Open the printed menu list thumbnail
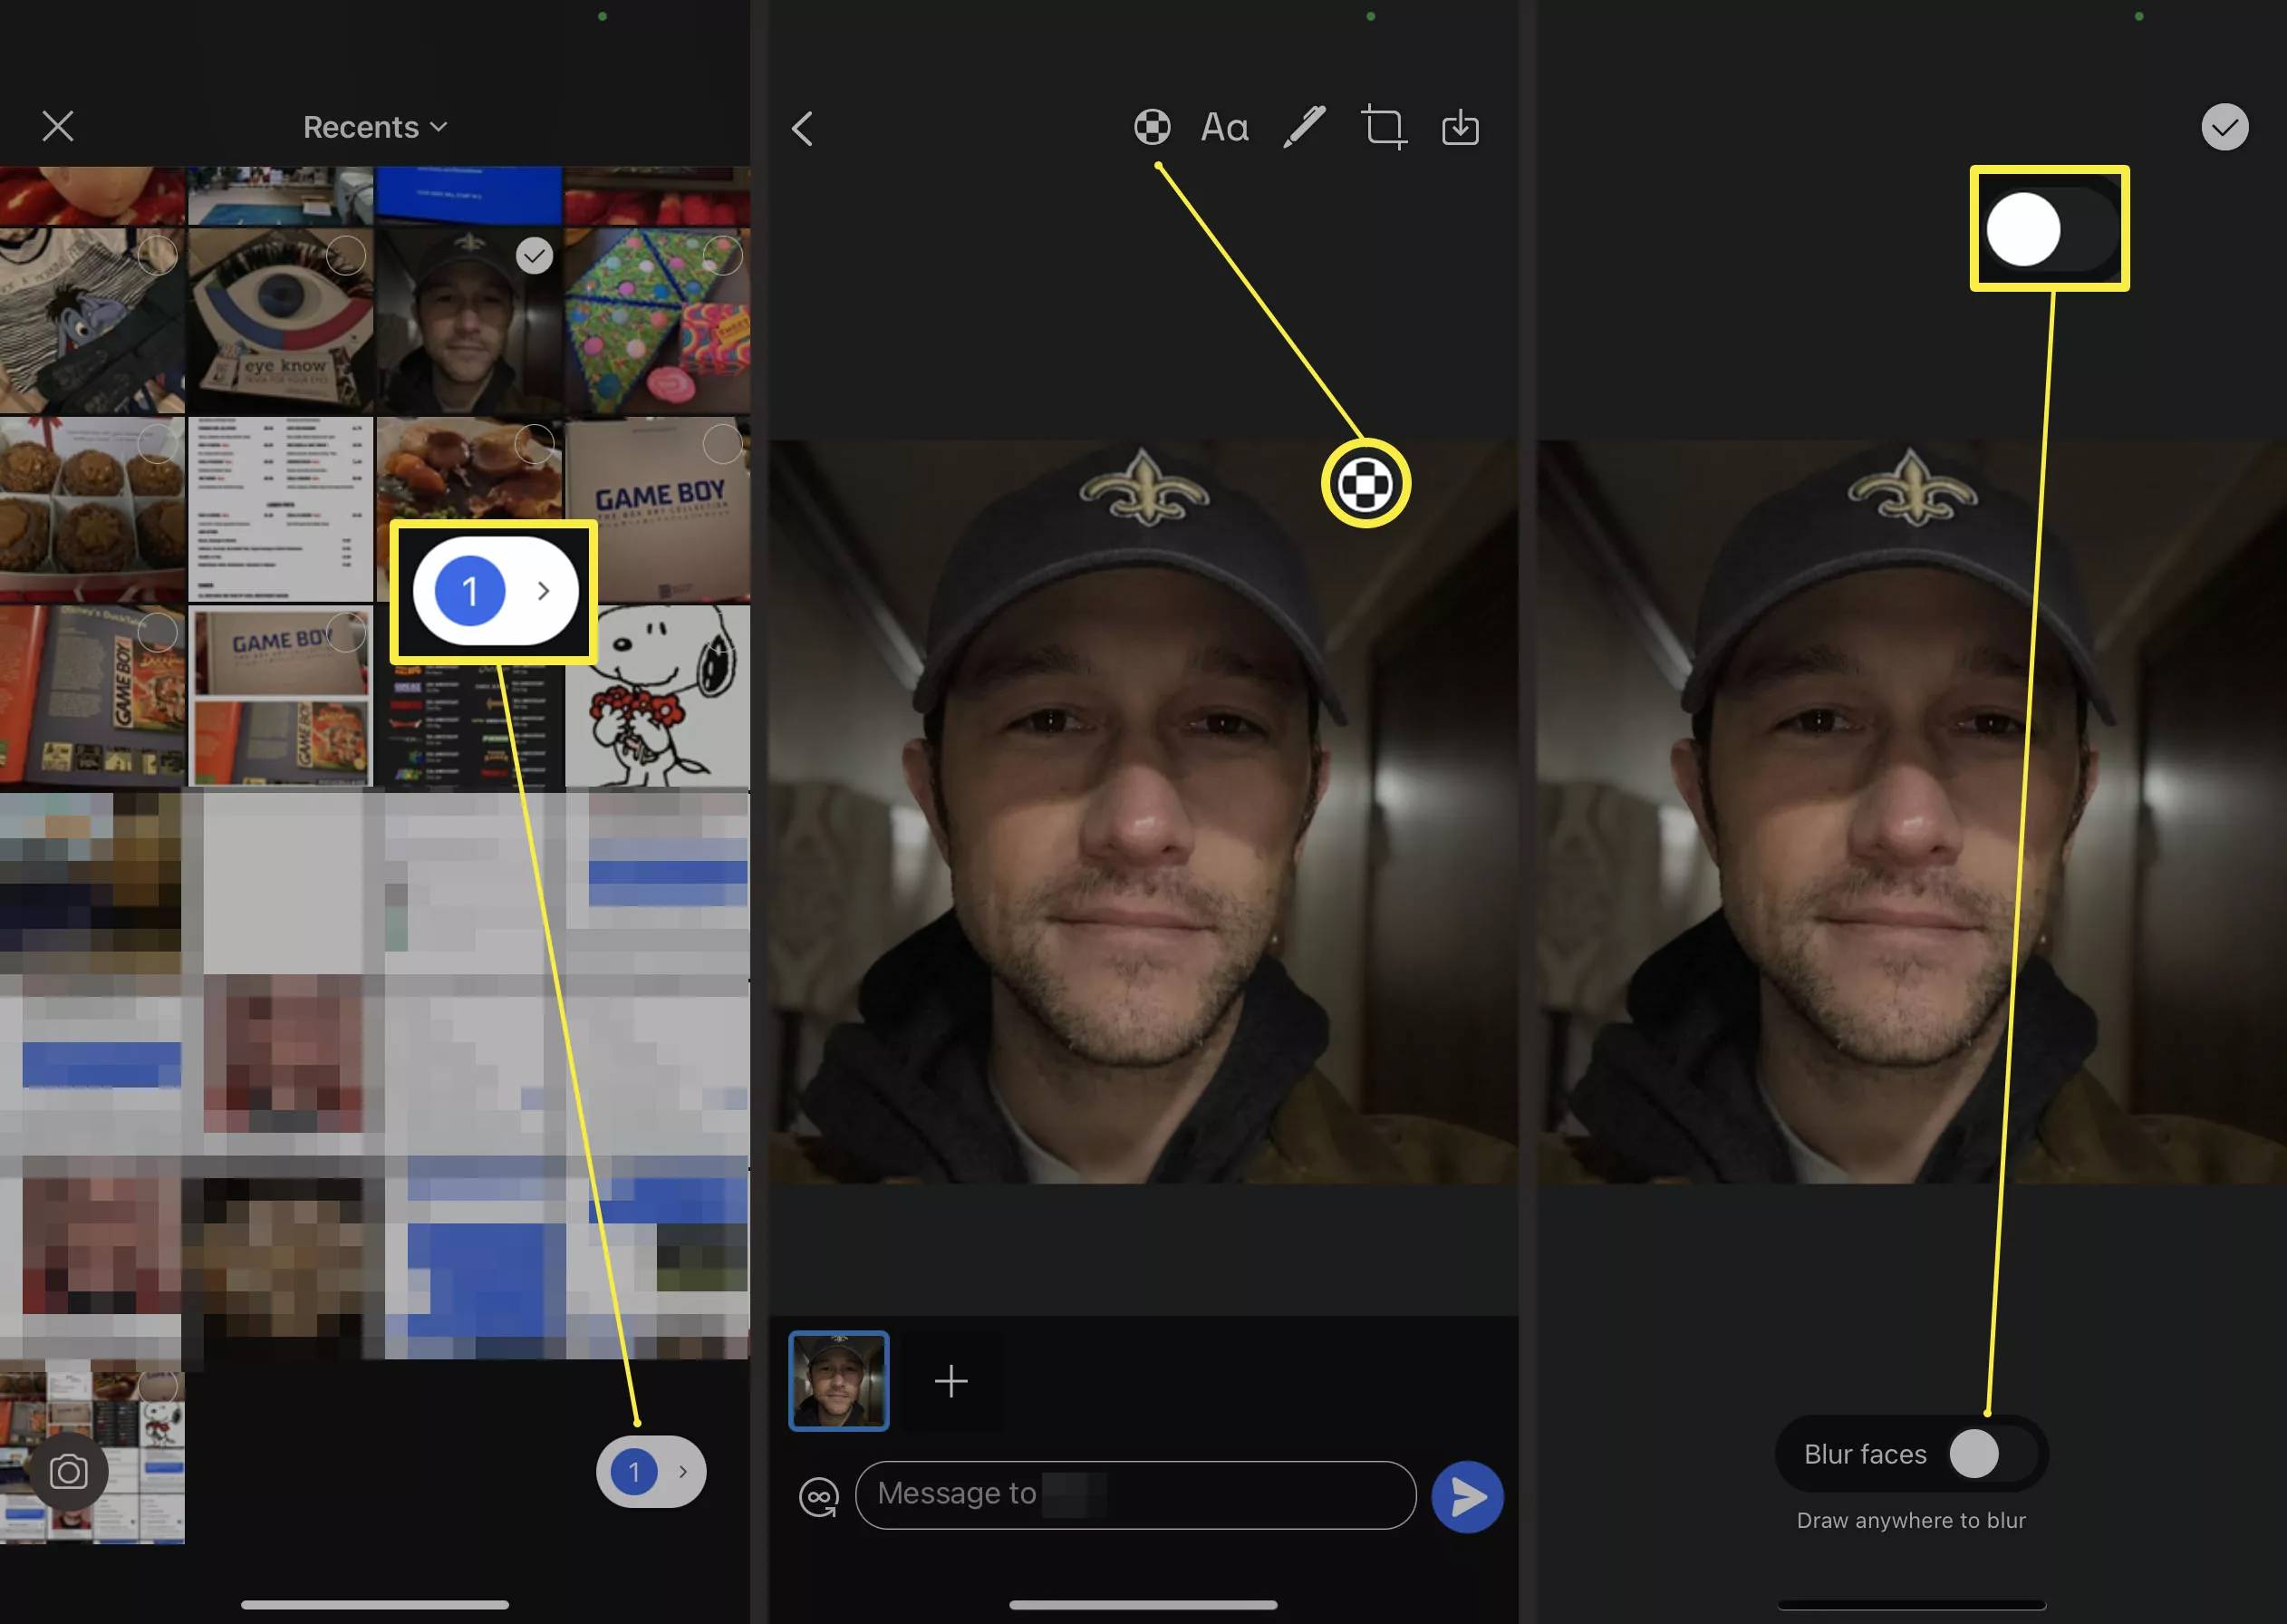Image resolution: width=2287 pixels, height=1624 pixels. pyautogui.click(x=281, y=508)
